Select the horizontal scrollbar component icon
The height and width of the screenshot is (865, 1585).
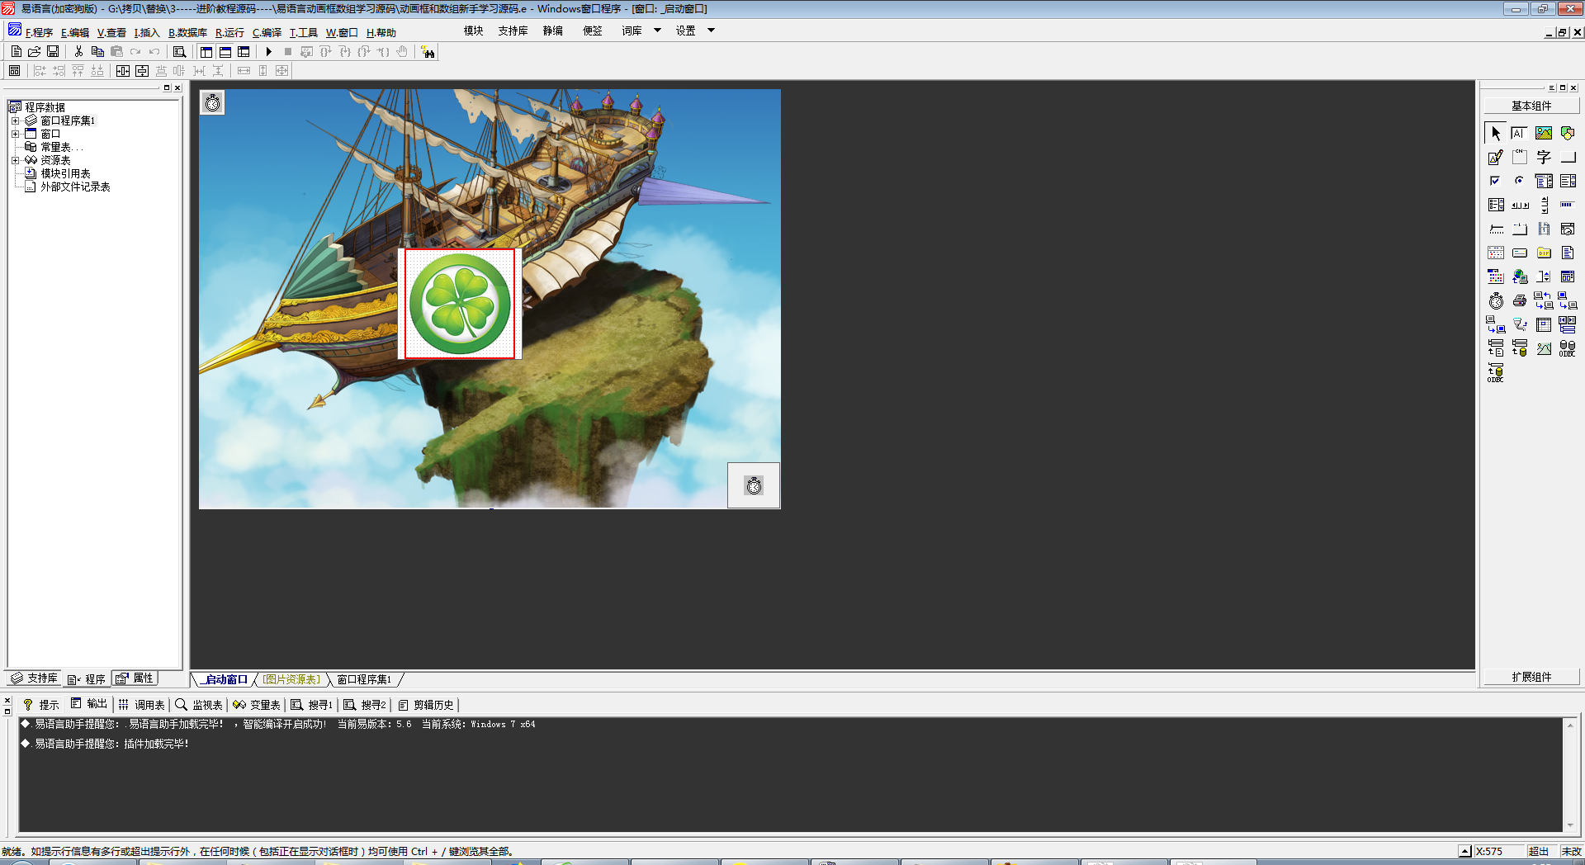pyautogui.click(x=1520, y=205)
